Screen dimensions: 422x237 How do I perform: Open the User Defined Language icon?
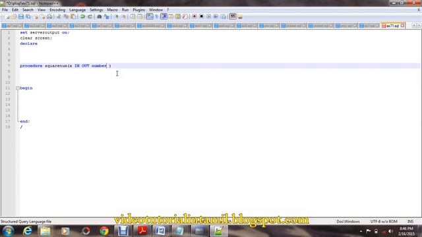click(171, 16)
